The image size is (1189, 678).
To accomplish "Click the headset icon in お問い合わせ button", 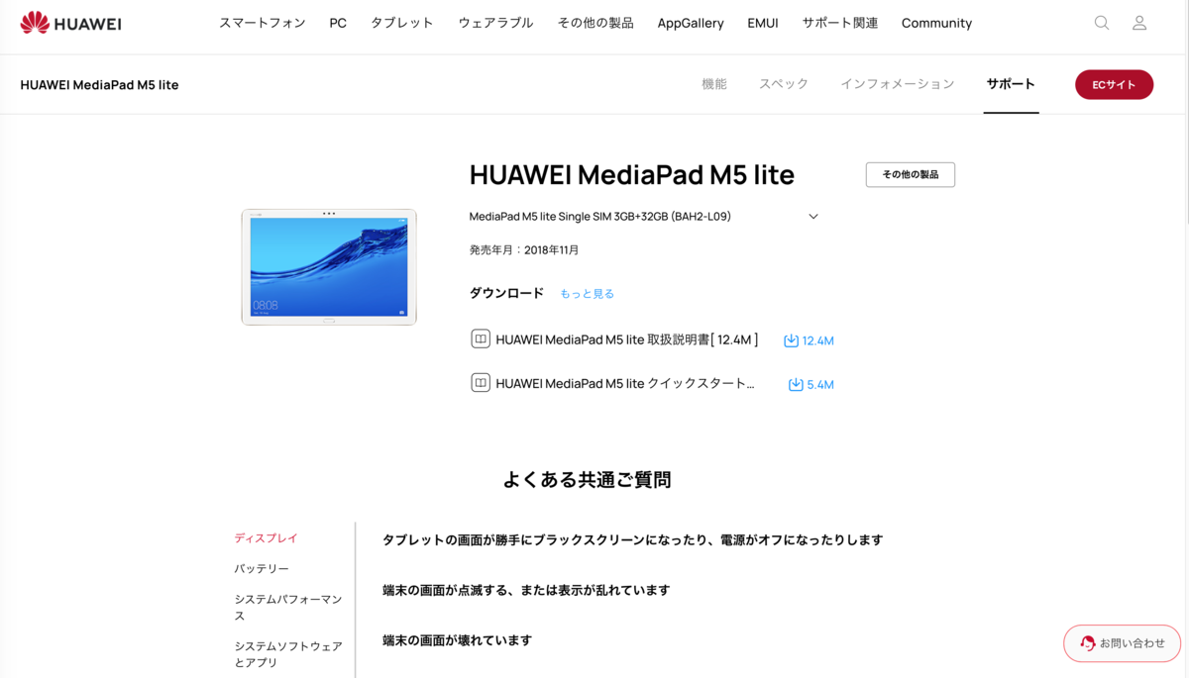I will click(x=1088, y=643).
